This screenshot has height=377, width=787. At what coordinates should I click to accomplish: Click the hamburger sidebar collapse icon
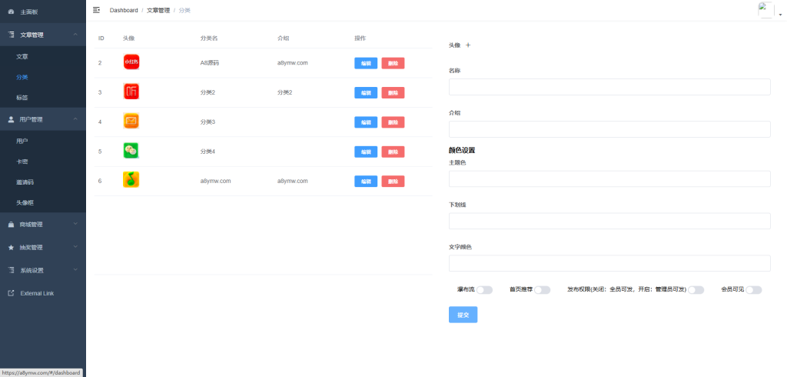point(96,10)
